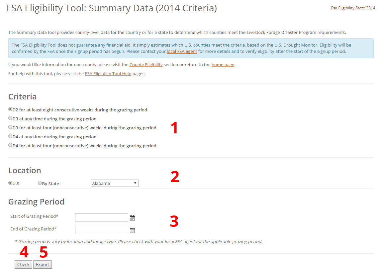
Task: Expand the state list using the dropdown arrow
Action: [x=135, y=183]
